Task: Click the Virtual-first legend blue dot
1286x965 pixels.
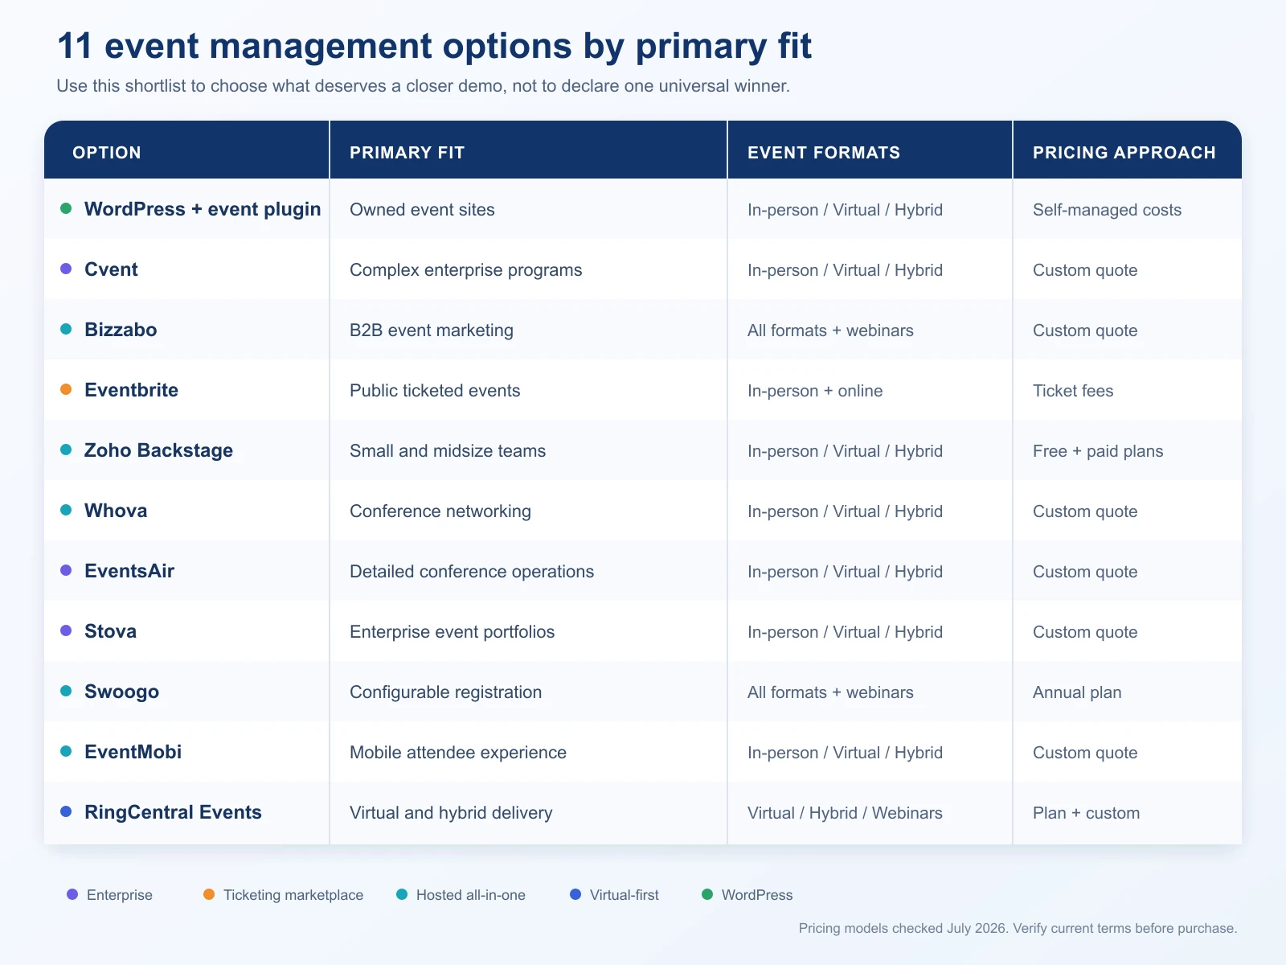Action: 575,894
